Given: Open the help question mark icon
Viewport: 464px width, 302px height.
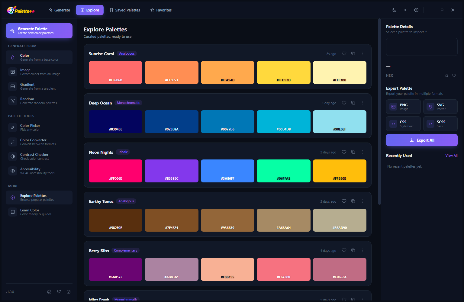Looking at the screenshot, I should point(416,10).
